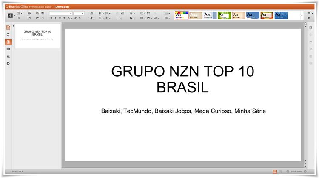Click the zoom in button in status bar
The image size is (319, 178).
point(305,172)
